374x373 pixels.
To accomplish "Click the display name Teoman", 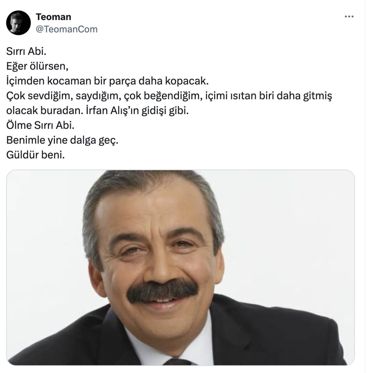I will point(53,17).
